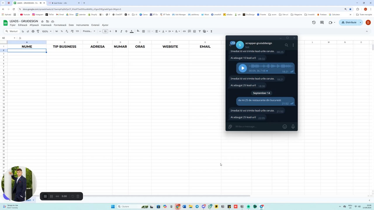Insert a comment from toolbar

pos(189,31)
